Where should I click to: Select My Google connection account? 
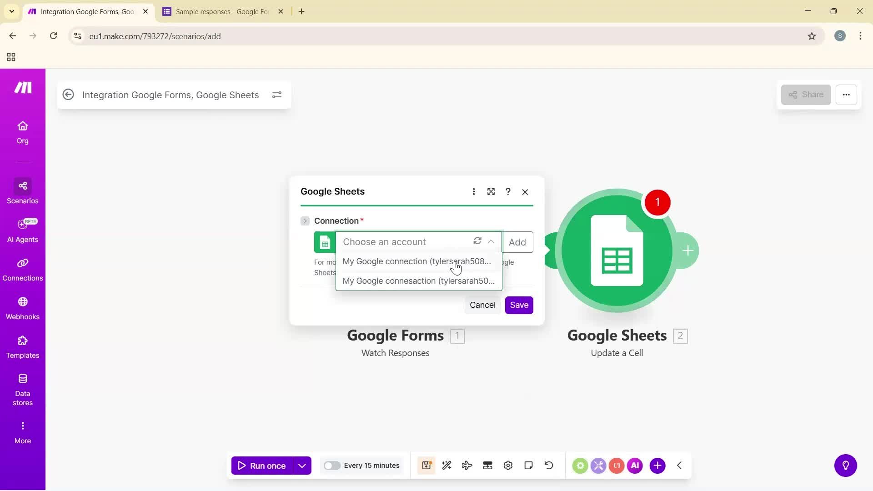[x=416, y=261]
